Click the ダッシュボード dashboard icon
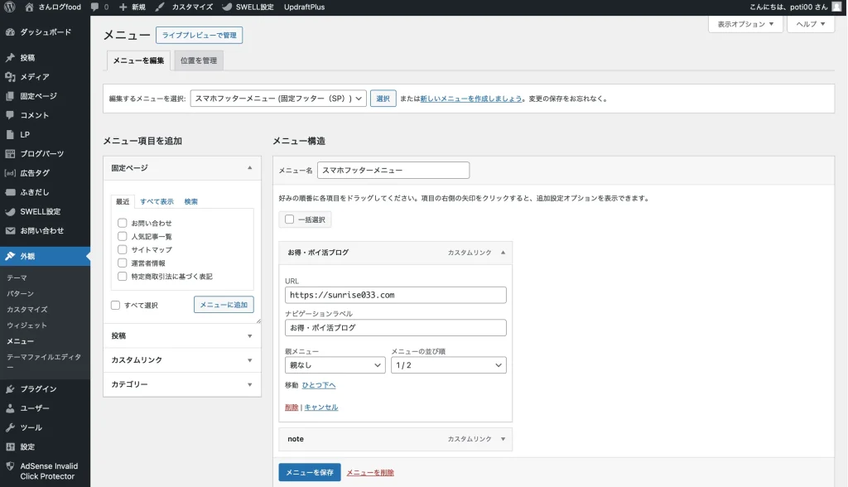The width and height of the screenshot is (848, 487). click(x=10, y=32)
